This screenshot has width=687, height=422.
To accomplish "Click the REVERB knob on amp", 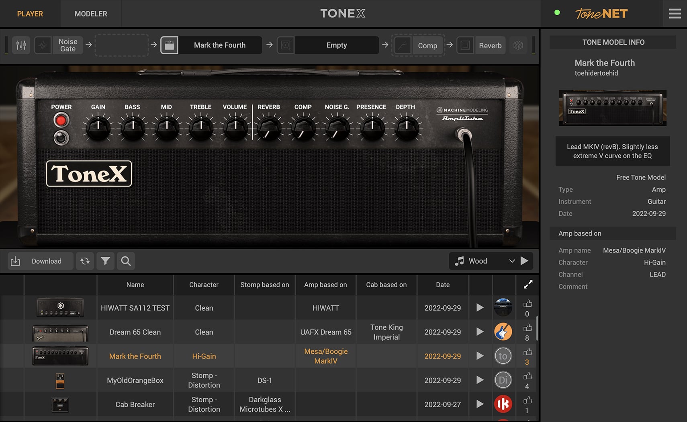I will click(269, 128).
